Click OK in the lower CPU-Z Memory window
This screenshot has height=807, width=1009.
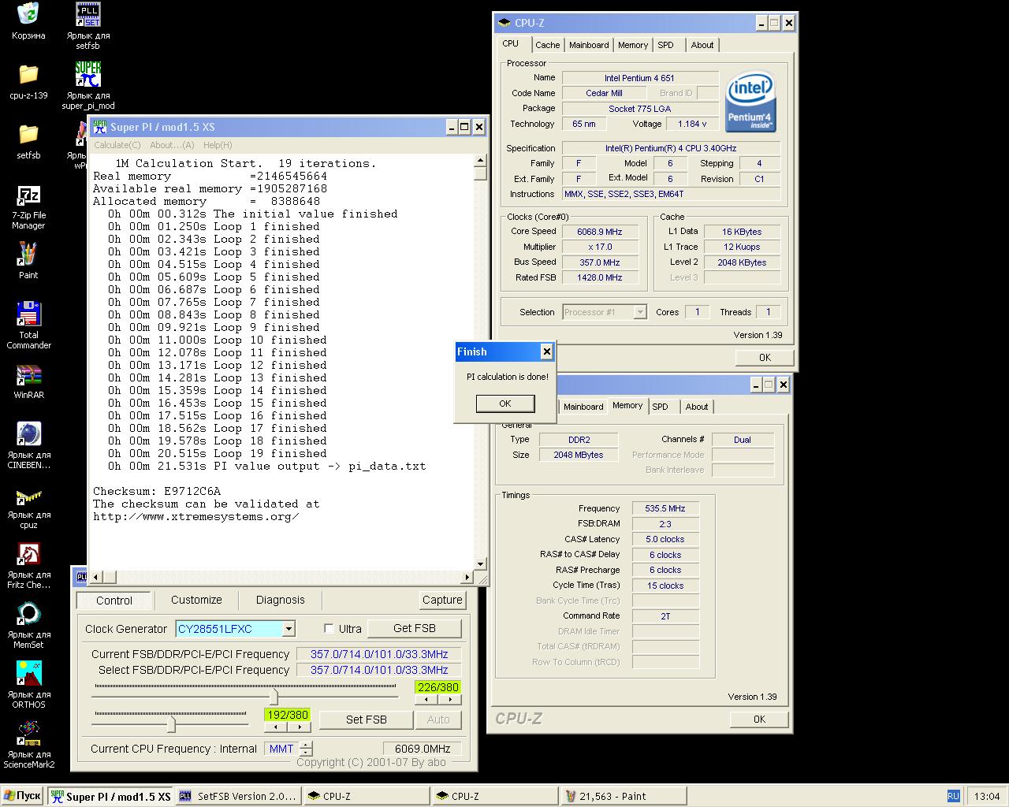[759, 719]
